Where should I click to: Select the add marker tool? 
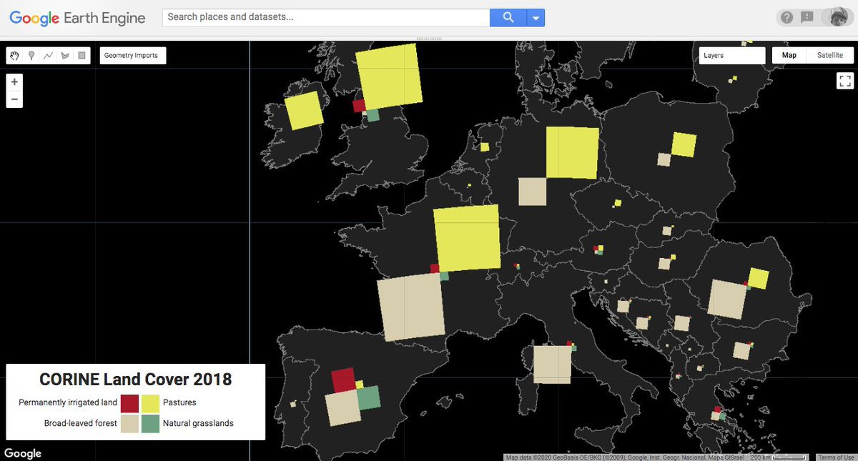pos(31,56)
